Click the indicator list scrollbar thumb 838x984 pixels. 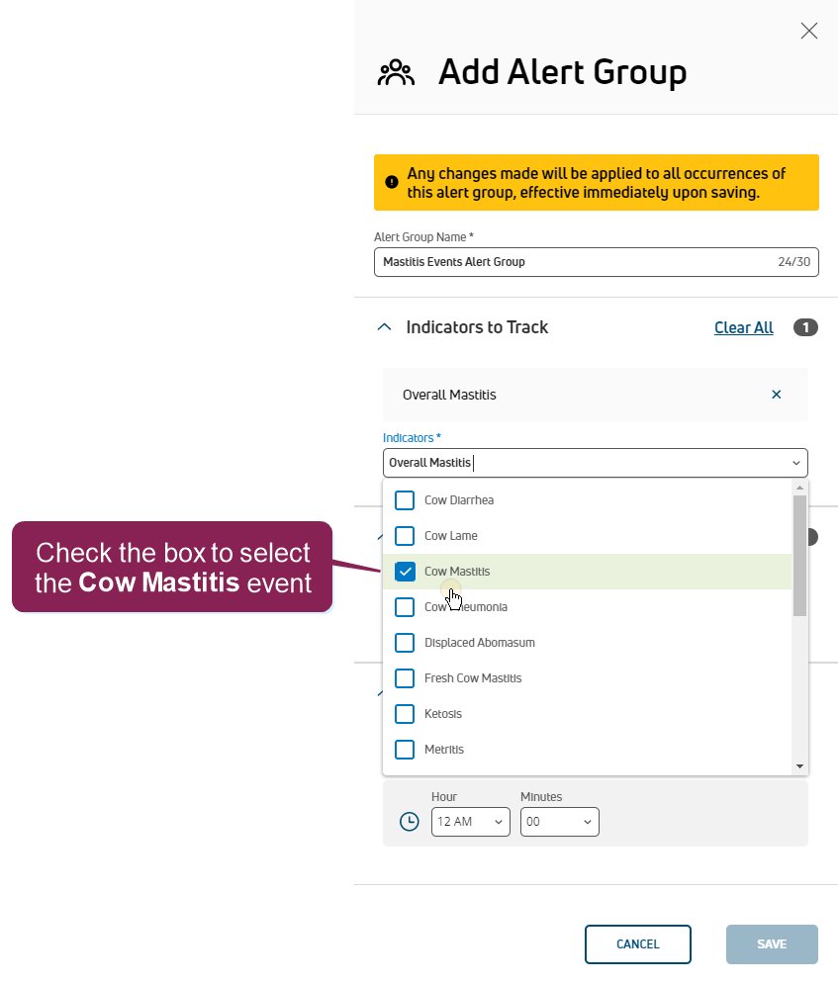(x=799, y=554)
